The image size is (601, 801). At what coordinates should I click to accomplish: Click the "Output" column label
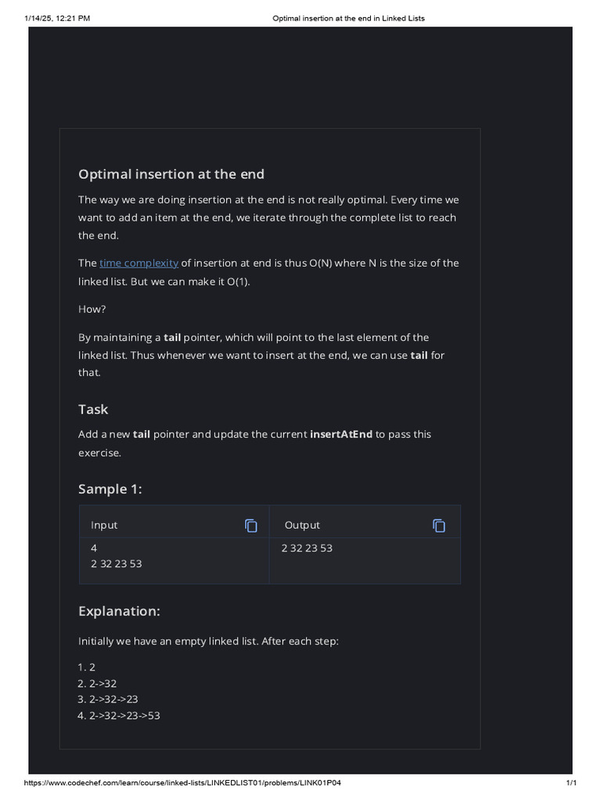pyautogui.click(x=302, y=526)
